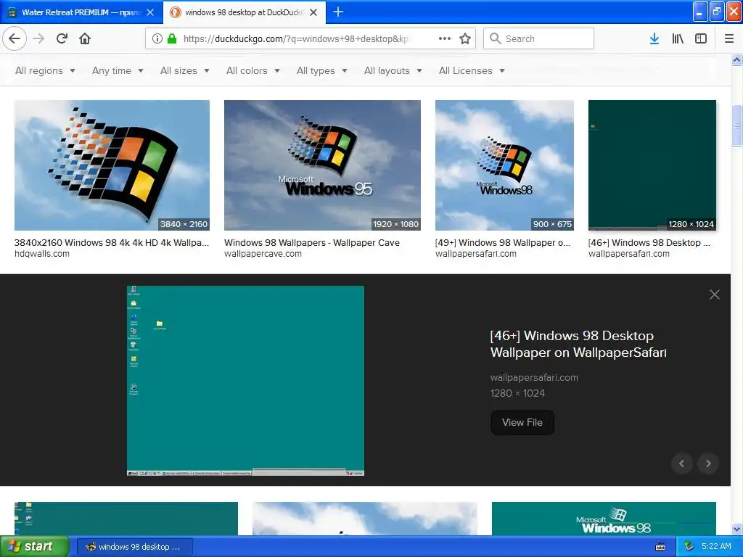
Task: Open the downloads arrow icon
Action: (x=654, y=39)
